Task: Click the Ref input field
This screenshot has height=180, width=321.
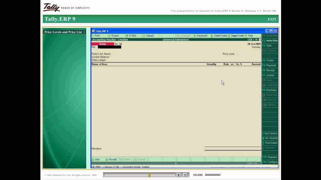Action: pos(110,47)
